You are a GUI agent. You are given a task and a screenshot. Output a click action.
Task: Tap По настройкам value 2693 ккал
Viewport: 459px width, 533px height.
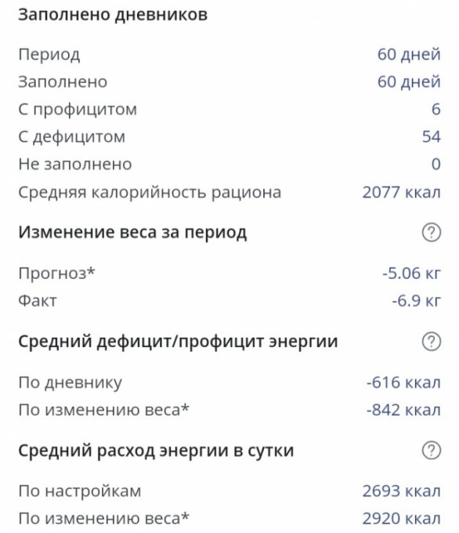[402, 491]
